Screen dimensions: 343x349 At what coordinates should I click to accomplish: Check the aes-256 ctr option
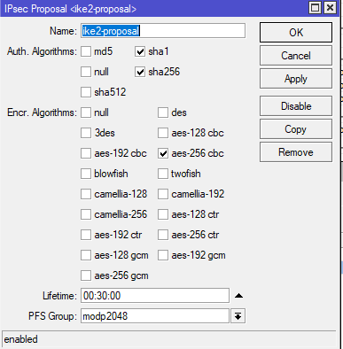click(x=163, y=235)
